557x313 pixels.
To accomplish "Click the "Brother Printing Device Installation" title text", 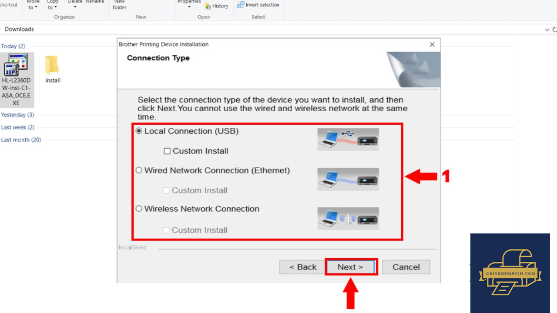I will click(x=164, y=44).
